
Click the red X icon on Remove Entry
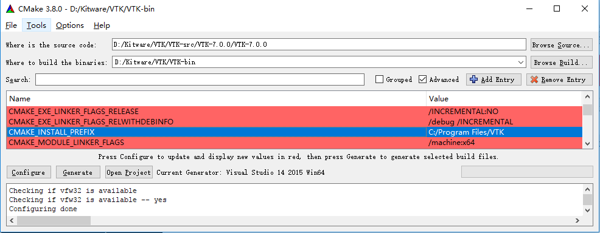(534, 79)
